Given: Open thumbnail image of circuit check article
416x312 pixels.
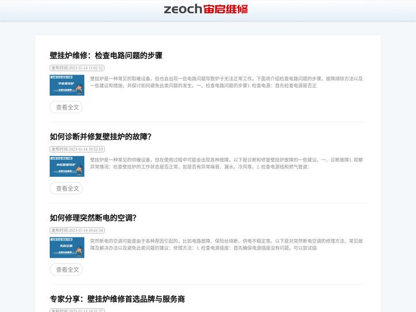Looking at the screenshot, I should click(x=67, y=85).
